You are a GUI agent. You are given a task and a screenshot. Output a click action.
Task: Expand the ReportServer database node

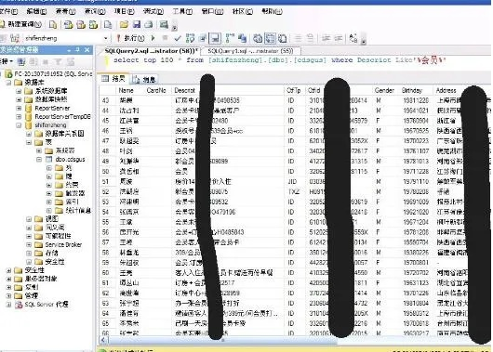[19, 108]
